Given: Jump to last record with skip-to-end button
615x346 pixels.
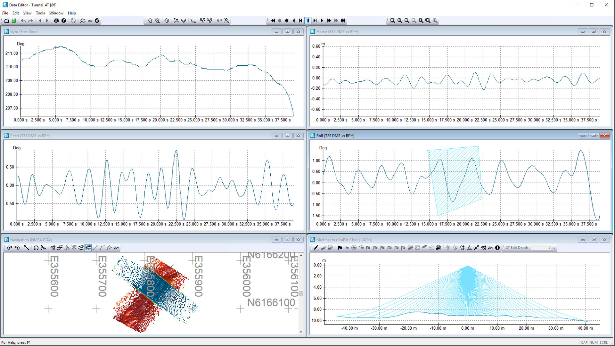Looking at the screenshot, I should coord(343,21).
